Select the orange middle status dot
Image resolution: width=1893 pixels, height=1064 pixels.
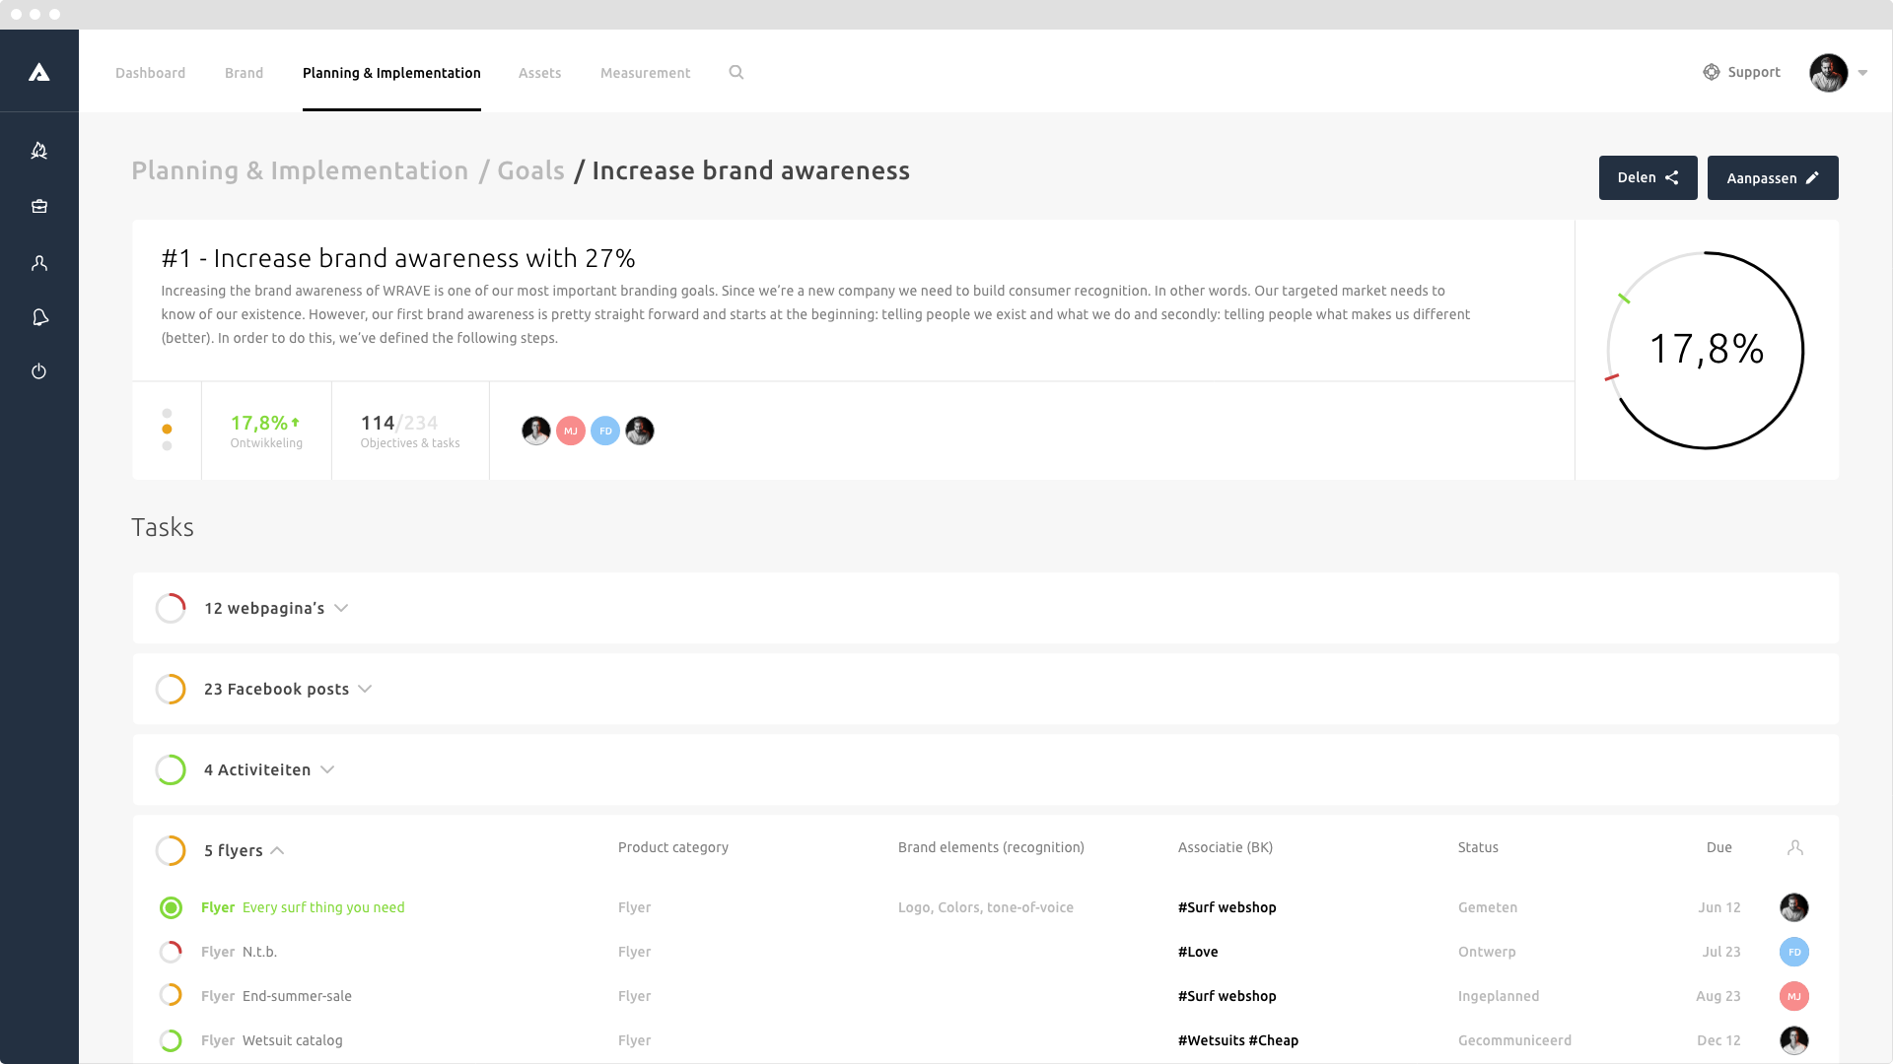click(167, 430)
